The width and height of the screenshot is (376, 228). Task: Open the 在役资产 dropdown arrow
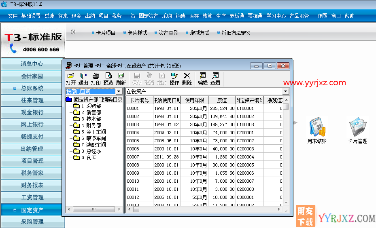285,91
